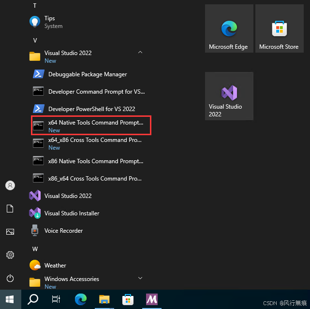Launch x64 Native Tools Command Prompt
Image resolution: width=310 pixels, height=309 pixels.
(91, 126)
